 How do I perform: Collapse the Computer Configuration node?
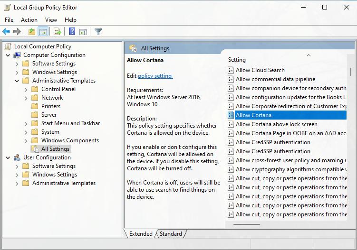point(8,55)
